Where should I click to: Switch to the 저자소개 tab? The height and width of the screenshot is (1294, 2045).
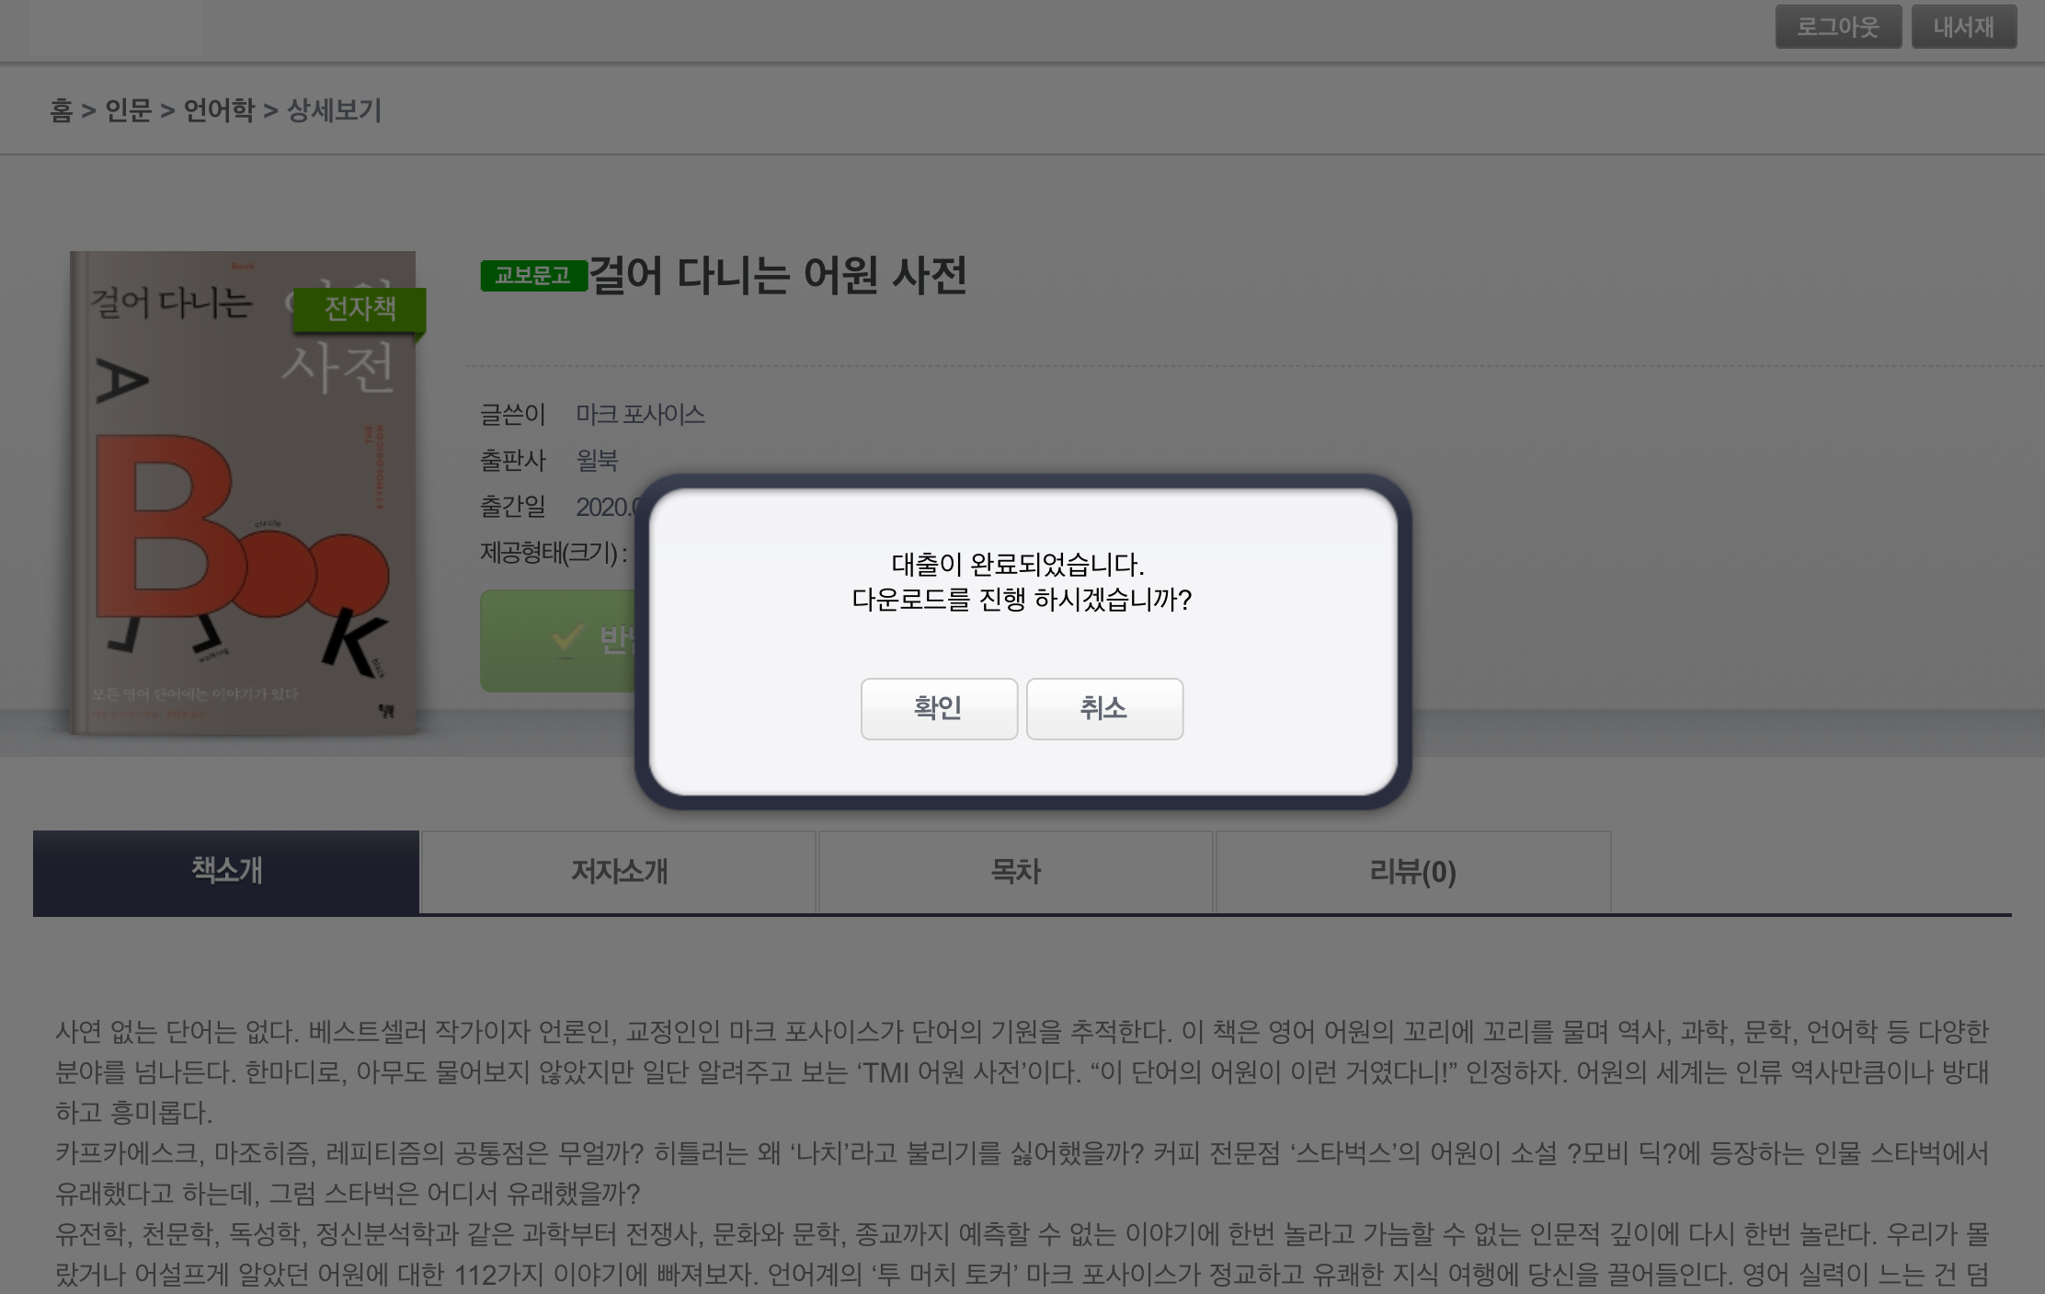click(619, 871)
